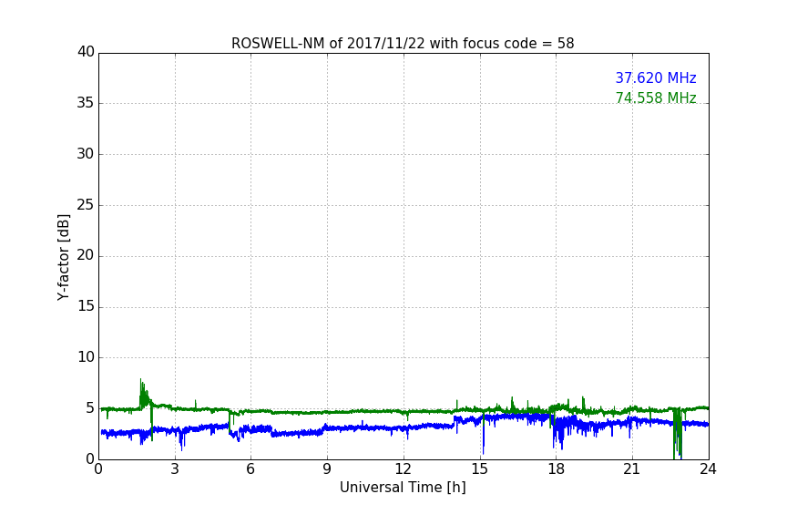
Task: Click the y-axis tick label '15'
Action: pos(86,306)
